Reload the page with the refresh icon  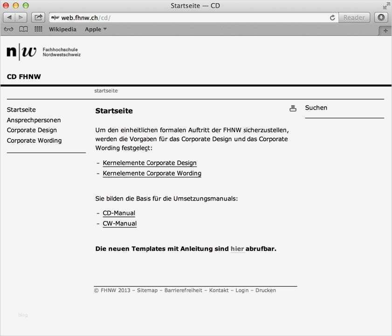coord(332,17)
